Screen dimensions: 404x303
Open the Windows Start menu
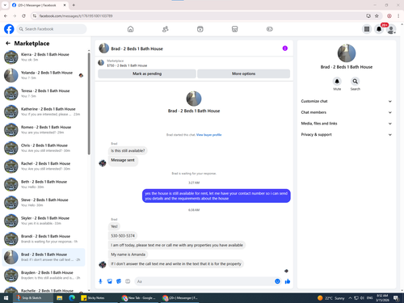(x=6, y=298)
